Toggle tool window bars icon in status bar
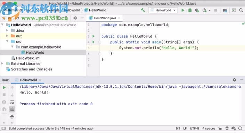Screen dimensions: 245x133 [x=3, y=128]
